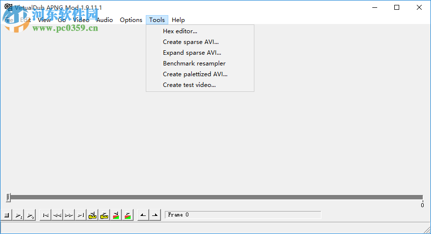Go to the previous key frame
The image size is (431, 234).
coord(92,215)
